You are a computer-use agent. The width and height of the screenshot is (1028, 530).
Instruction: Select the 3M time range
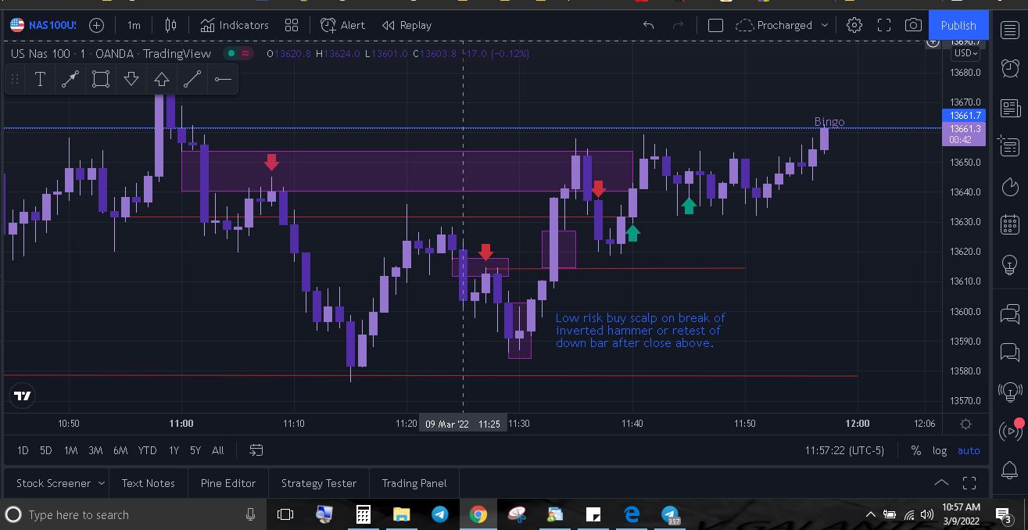click(x=95, y=450)
